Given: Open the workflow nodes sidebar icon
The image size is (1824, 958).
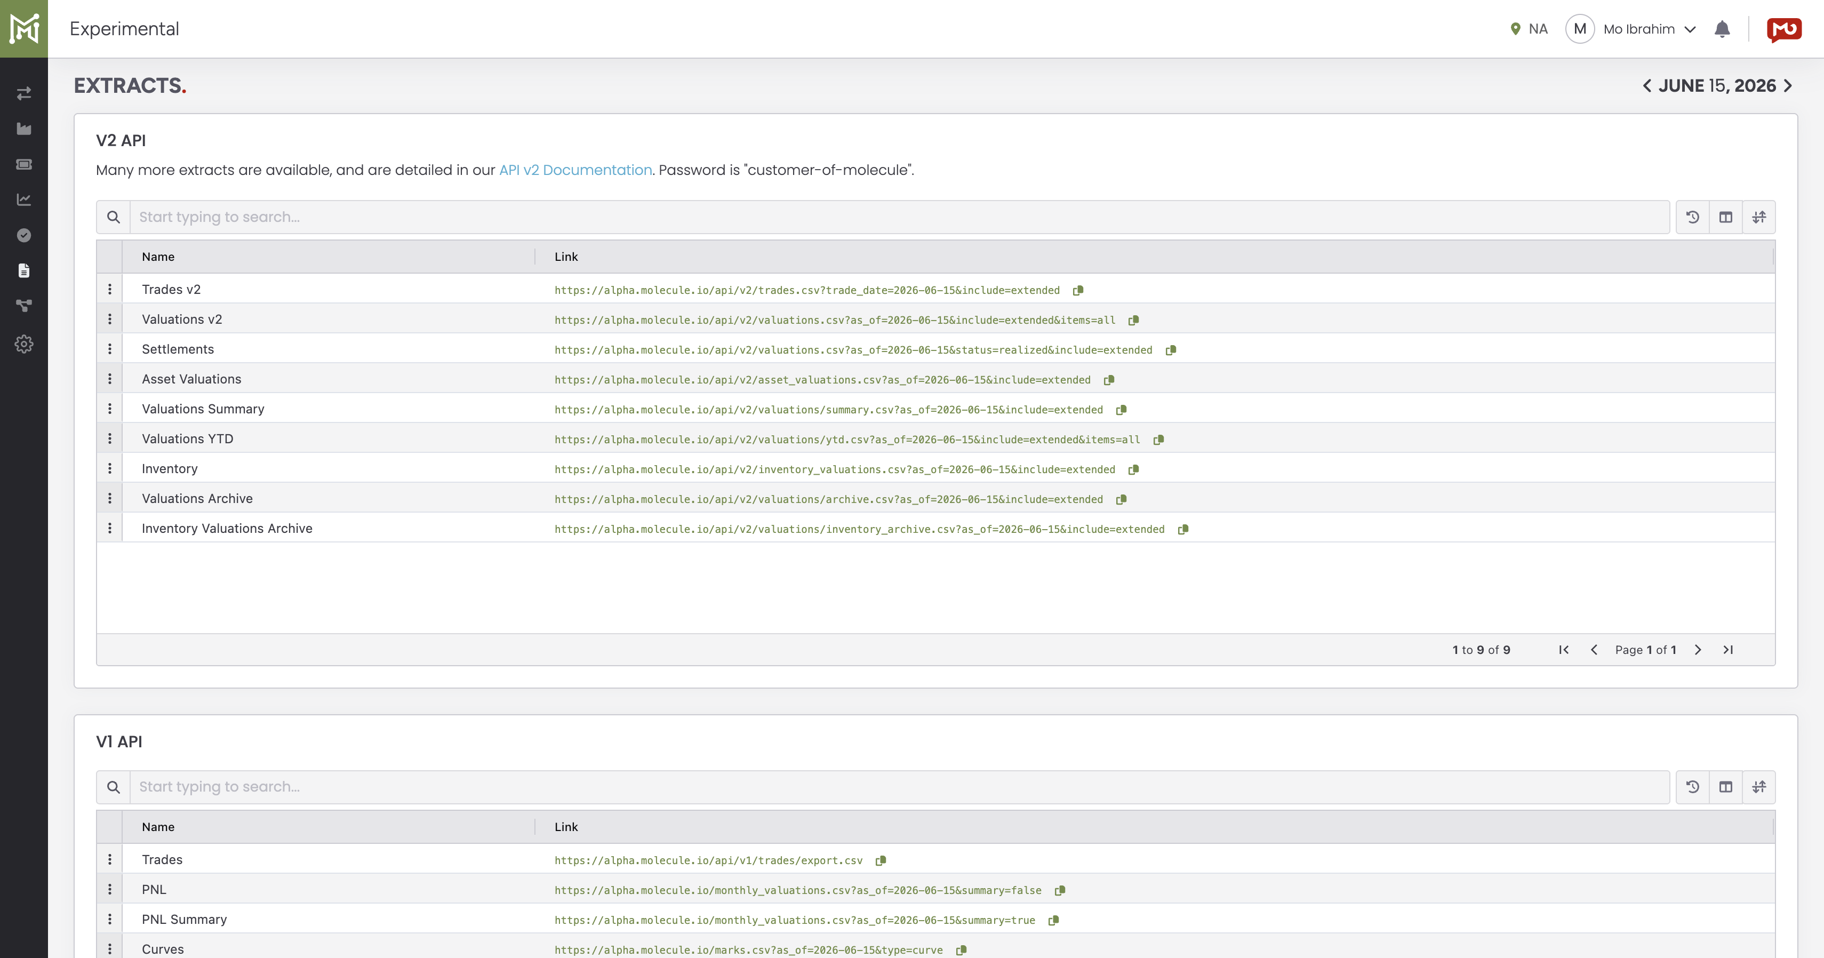Looking at the screenshot, I should 24,306.
